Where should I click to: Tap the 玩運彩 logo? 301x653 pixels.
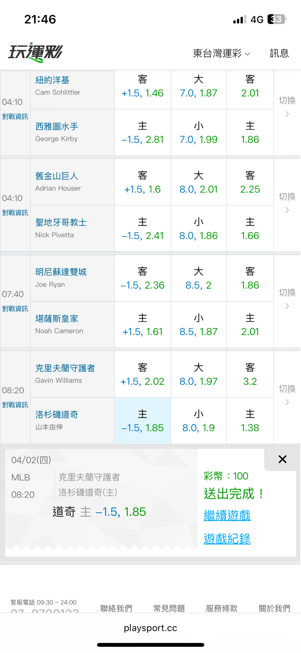(x=36, y=52)
